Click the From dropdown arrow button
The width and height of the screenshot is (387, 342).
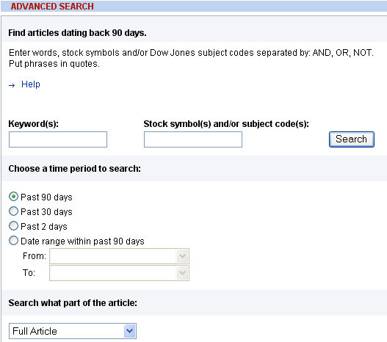click(x=183, y=256)
